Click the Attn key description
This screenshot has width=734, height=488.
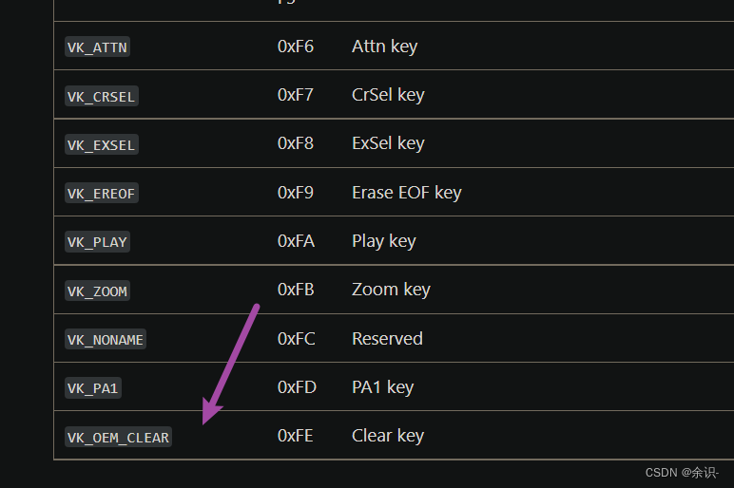pos(385,47)
